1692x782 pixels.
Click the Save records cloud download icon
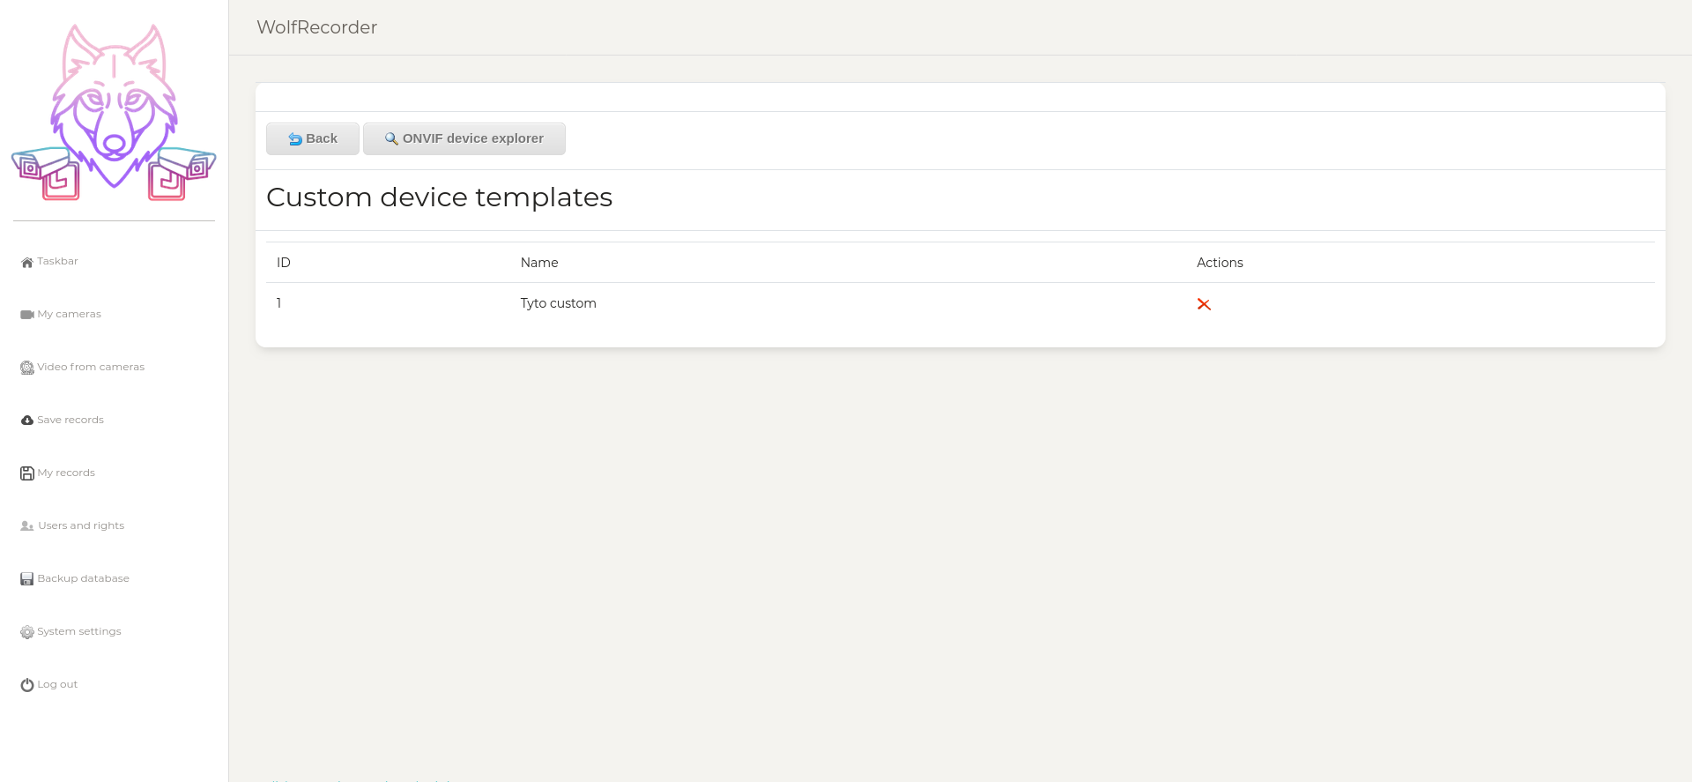coord(27,421)
